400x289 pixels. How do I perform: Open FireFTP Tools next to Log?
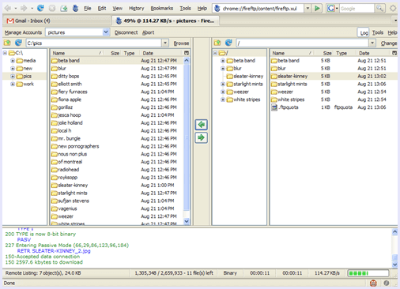(x=378, y=32)
